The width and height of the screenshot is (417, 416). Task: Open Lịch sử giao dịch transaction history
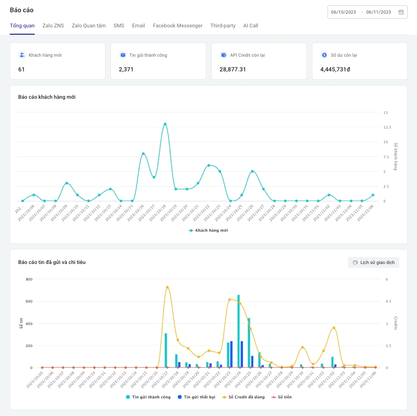373,263
